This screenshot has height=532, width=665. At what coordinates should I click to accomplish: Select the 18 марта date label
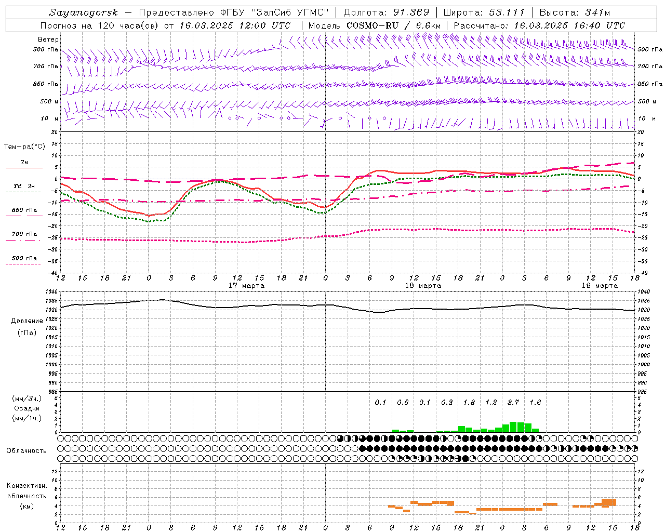click(423, 286)
